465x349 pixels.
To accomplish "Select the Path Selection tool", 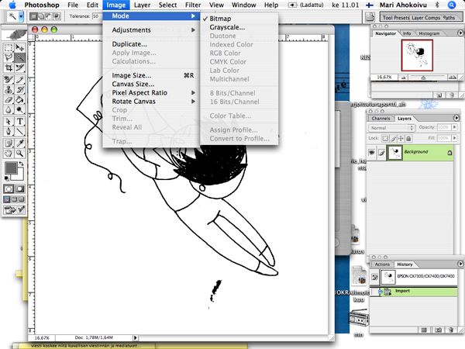I will [x=9, y=122].
